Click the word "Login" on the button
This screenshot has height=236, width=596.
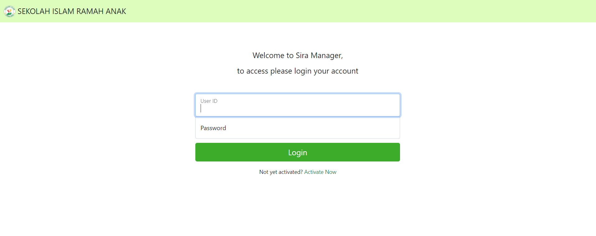point(297,152)
